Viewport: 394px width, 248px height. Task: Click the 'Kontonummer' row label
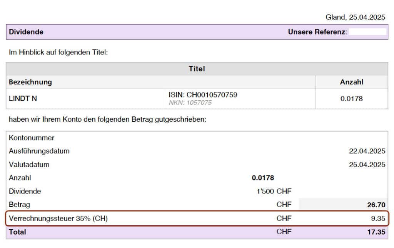32,138
